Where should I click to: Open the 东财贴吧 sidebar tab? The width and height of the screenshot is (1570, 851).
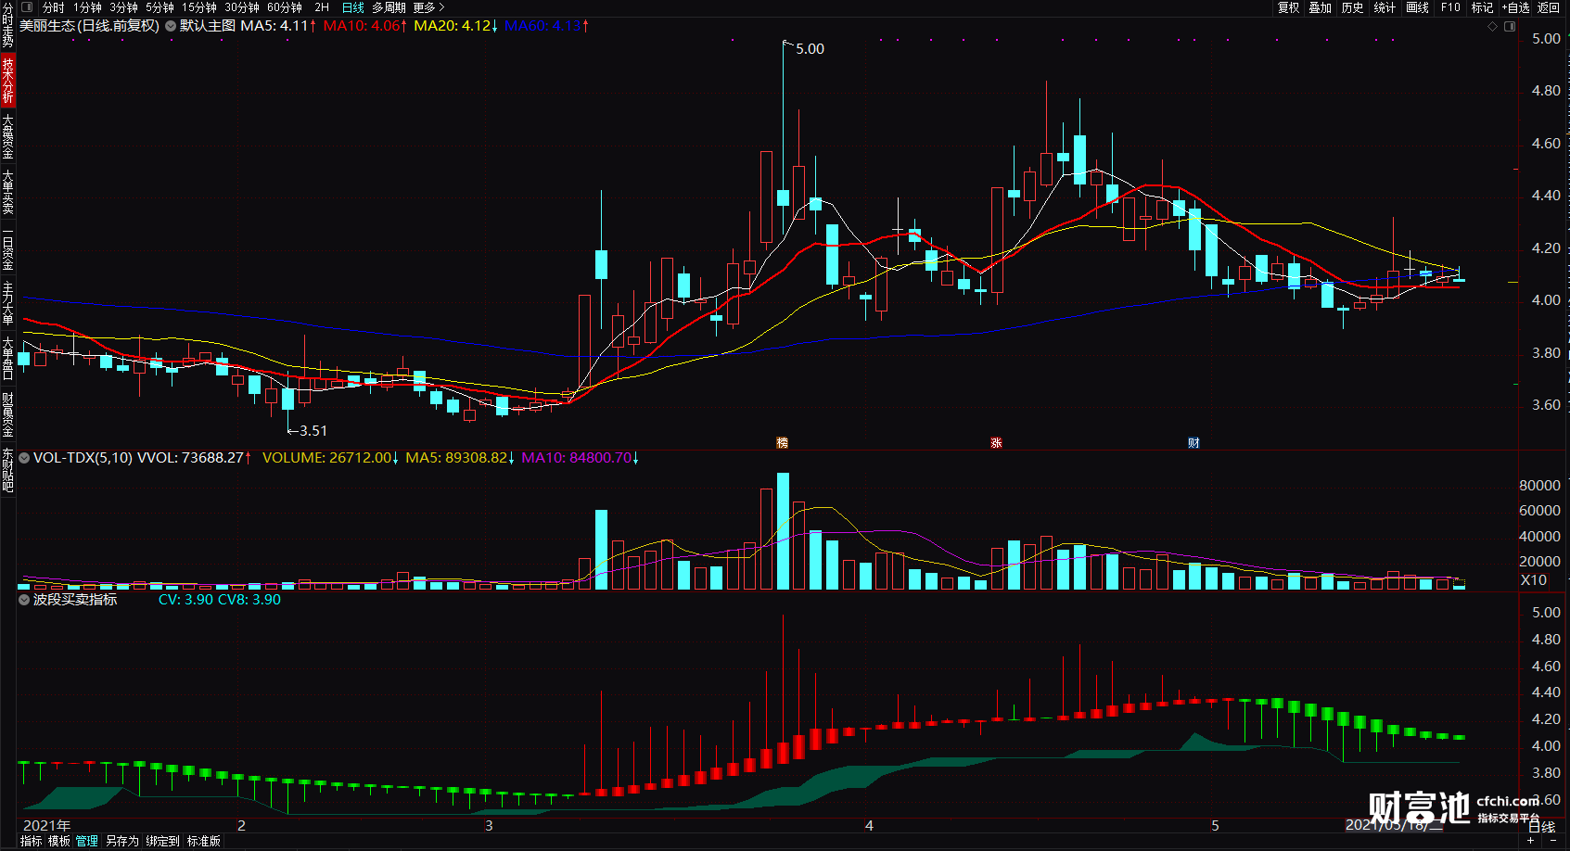click(x=7, y=470)
